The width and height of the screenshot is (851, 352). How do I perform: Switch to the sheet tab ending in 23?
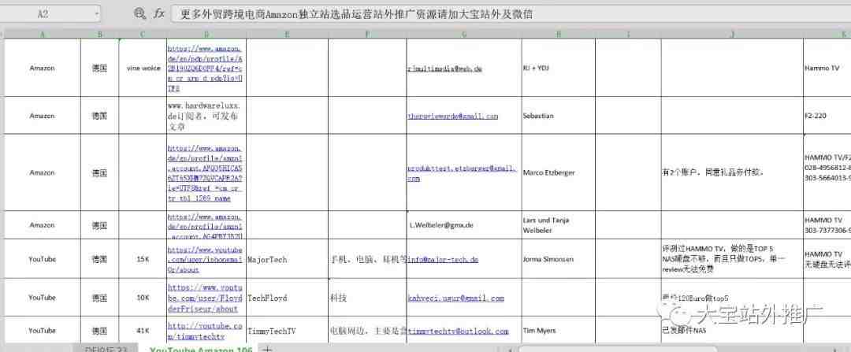click(x=106, y=349)
